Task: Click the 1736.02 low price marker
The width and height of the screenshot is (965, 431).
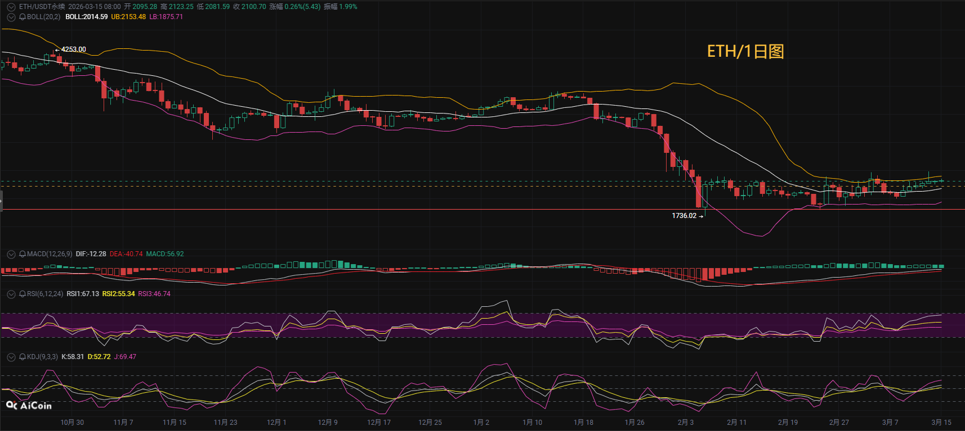Action: 684,216
